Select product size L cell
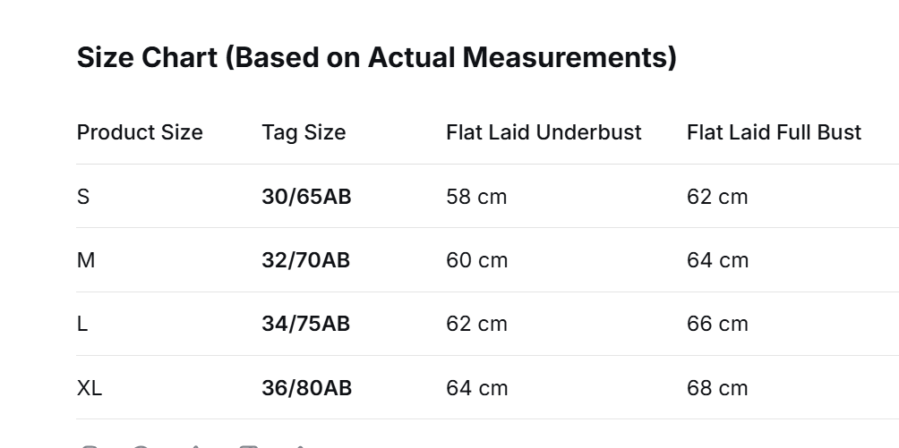Image resolution: width=899 pixels, height=448 pixels. tap(82, 324)
